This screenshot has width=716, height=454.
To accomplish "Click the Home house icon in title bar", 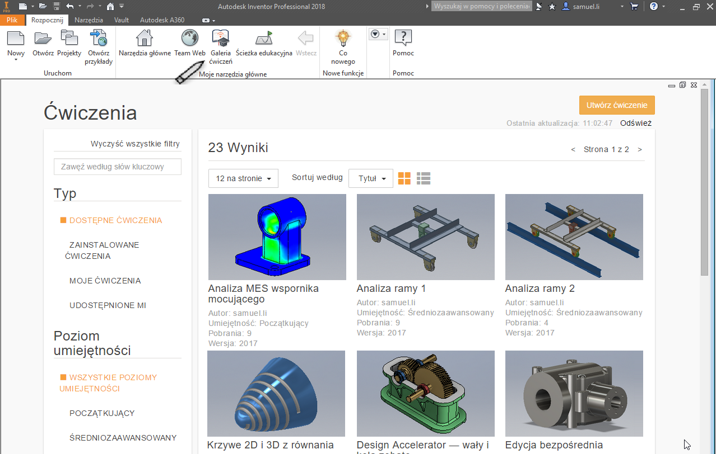I will [x=111, y=7].
